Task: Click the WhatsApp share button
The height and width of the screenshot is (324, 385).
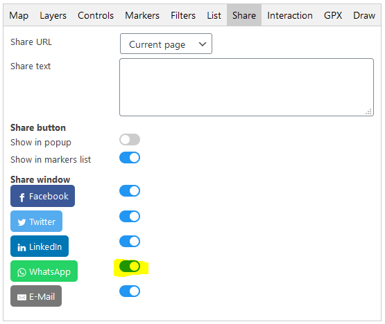Action: click(44, 271)
